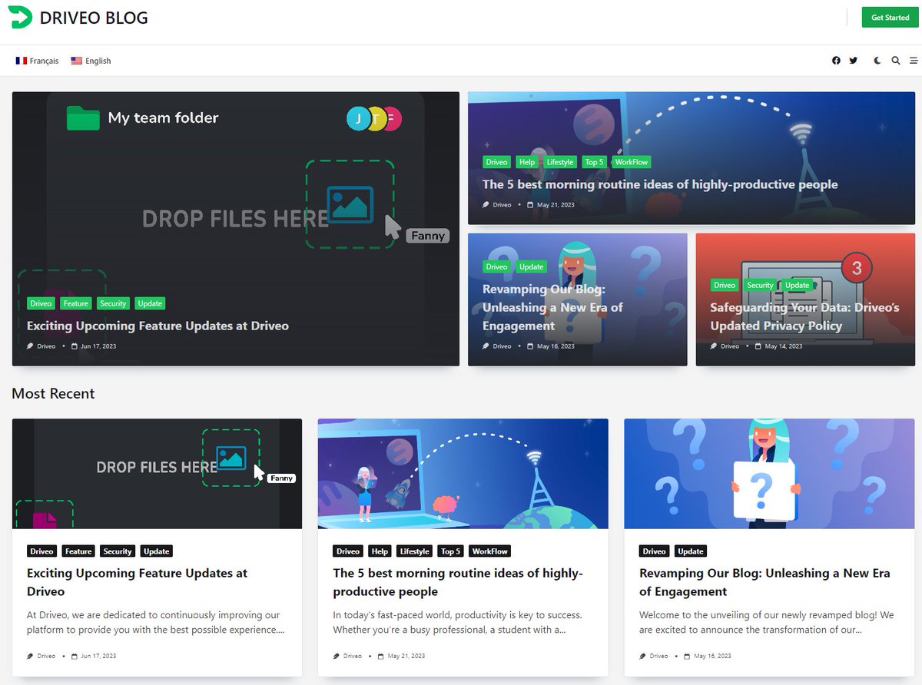
Task: Select the black WorkFlow tag in the second card
Action: point(490,551)
